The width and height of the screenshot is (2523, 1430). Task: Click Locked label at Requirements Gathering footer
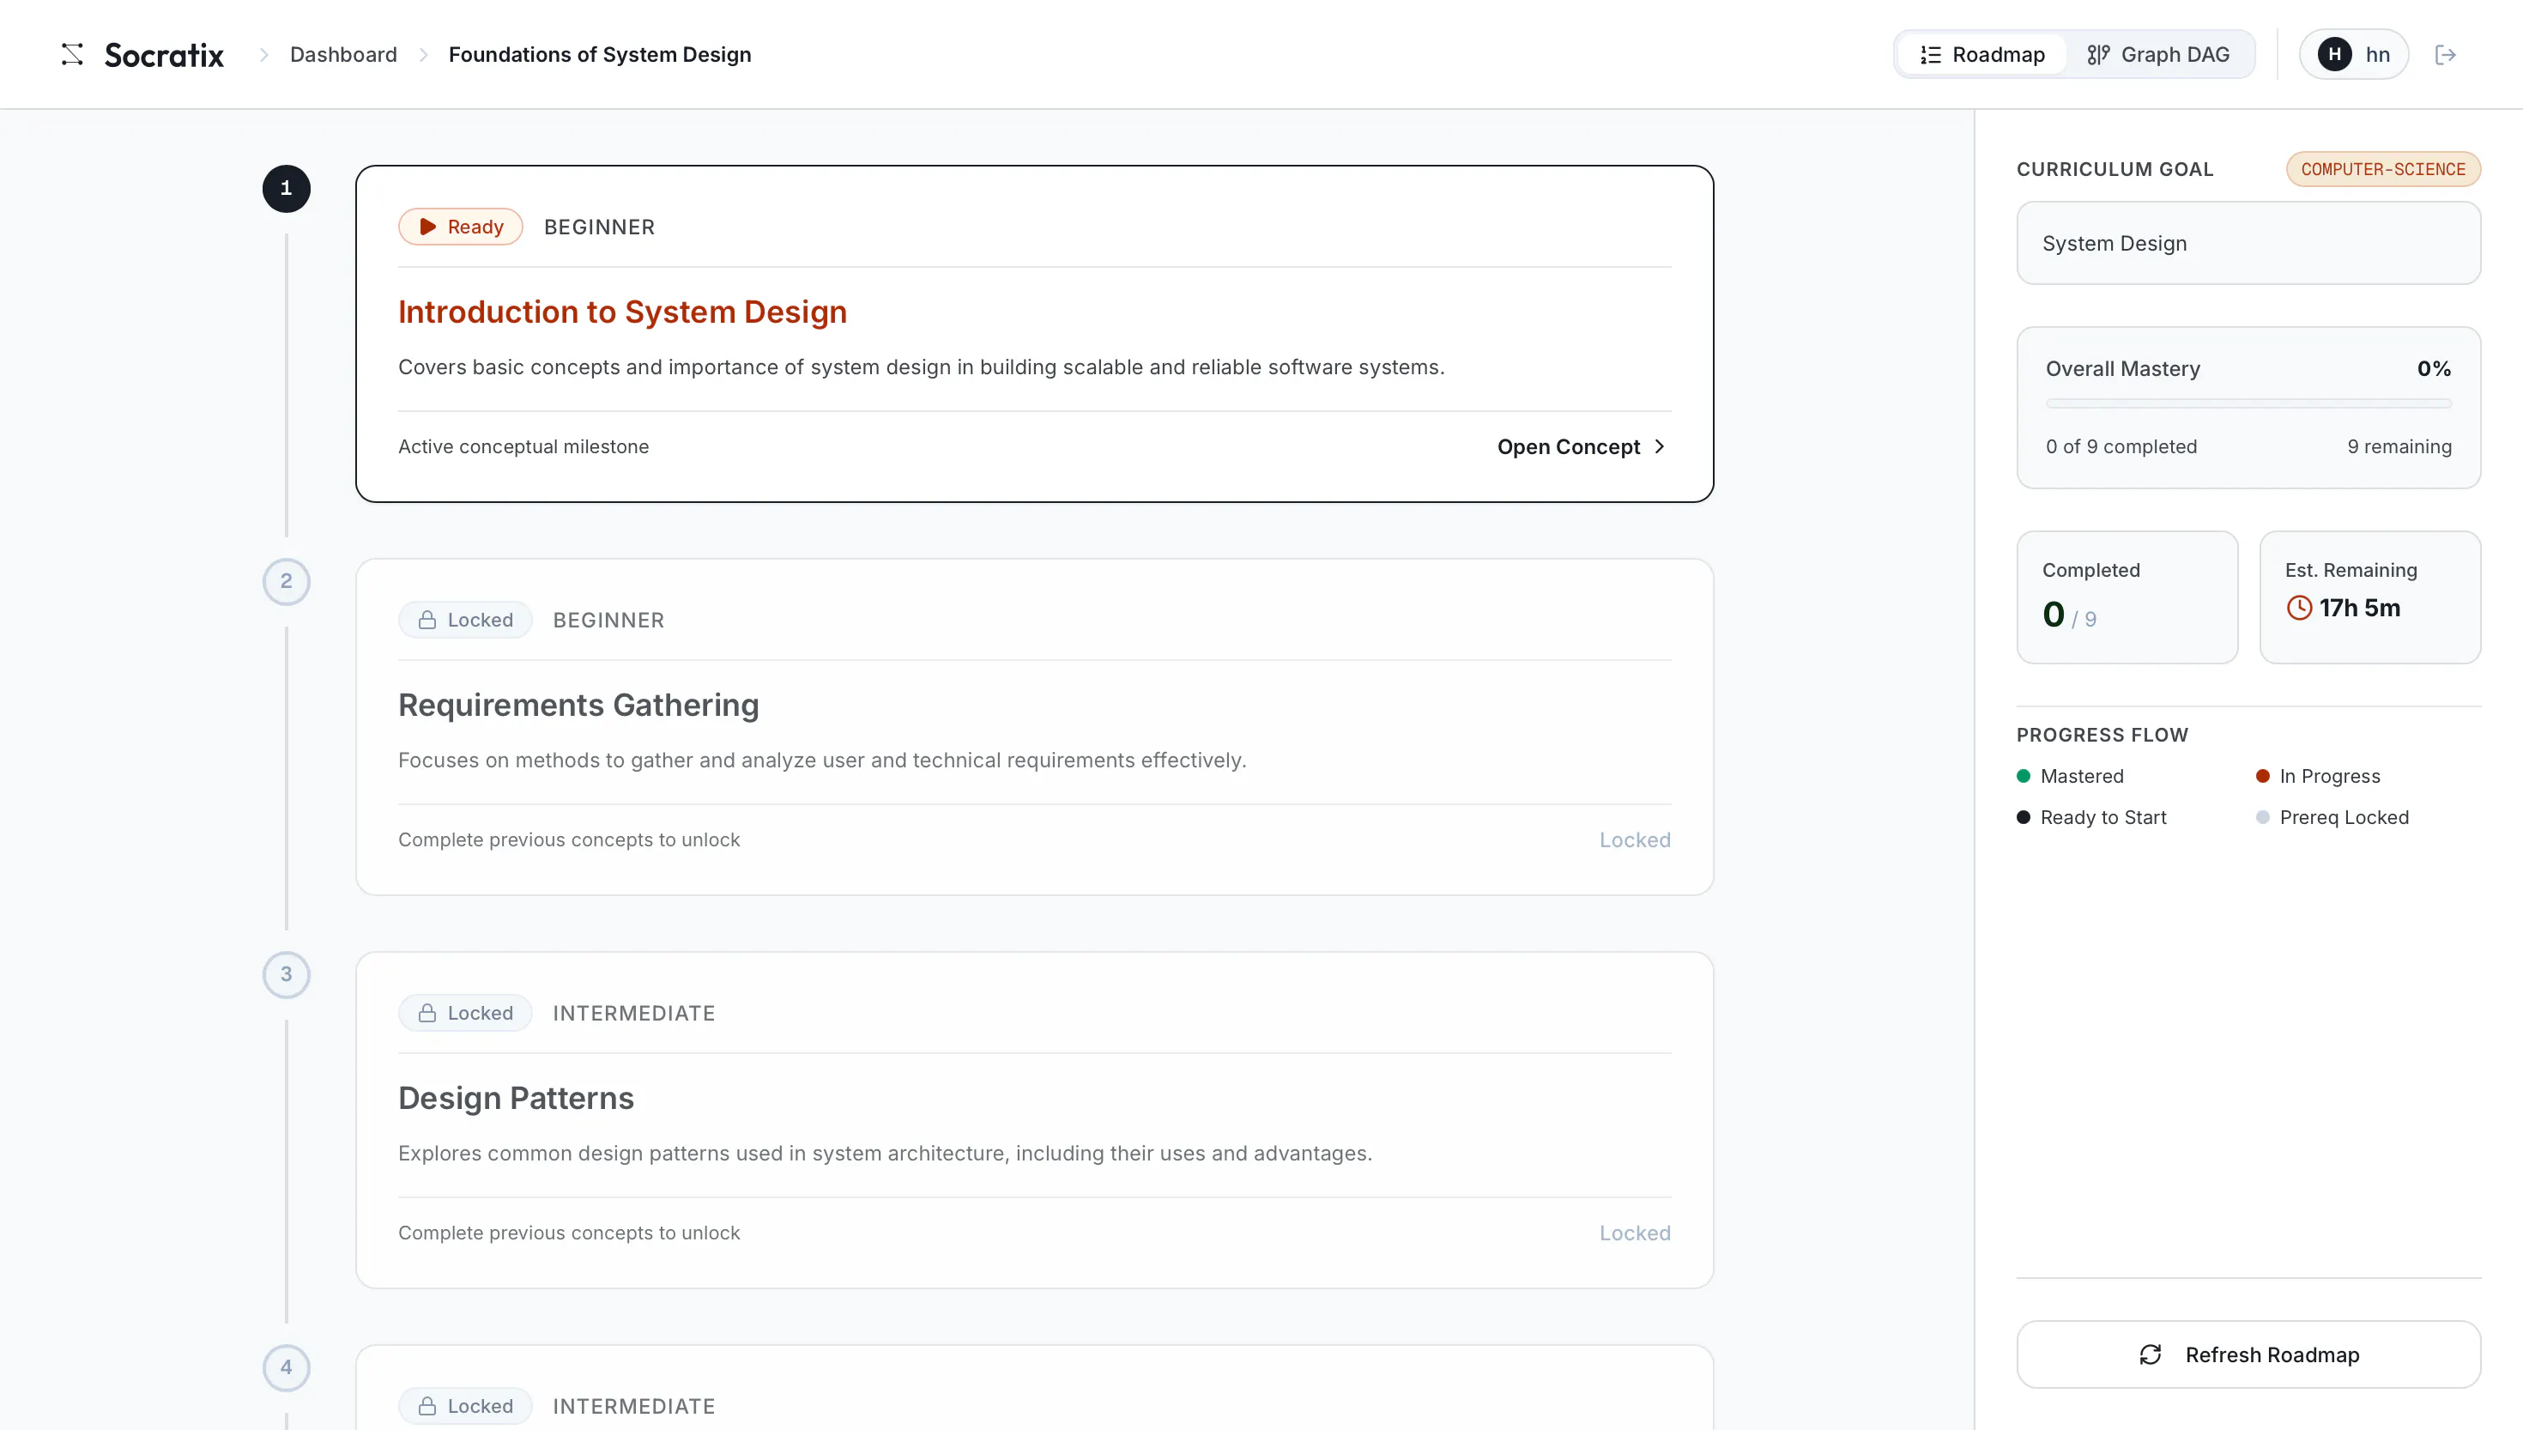[x=1635, y=839]
